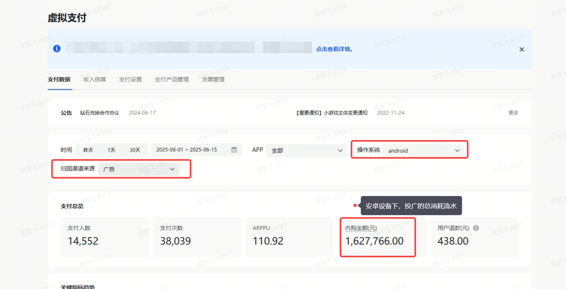Choose the 7天 time range

111,150
